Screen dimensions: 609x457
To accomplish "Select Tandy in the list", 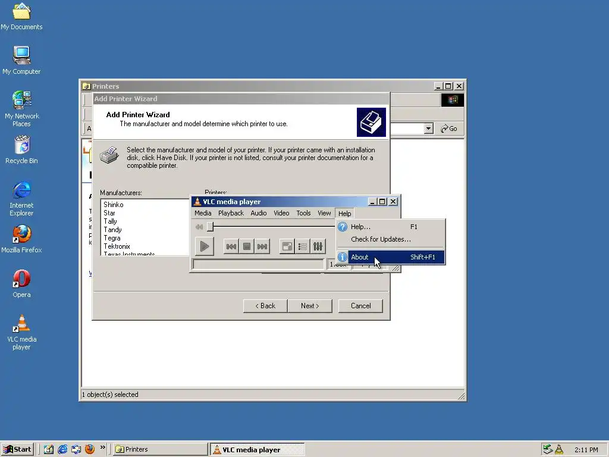I will (112, 230).
